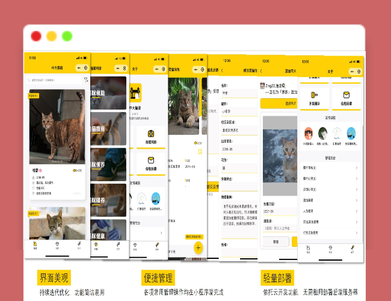The width and height of the screenshot is (391, 301).
Task: Open the 猫咪喂养 article card
Action: click(x=108, y=200)
